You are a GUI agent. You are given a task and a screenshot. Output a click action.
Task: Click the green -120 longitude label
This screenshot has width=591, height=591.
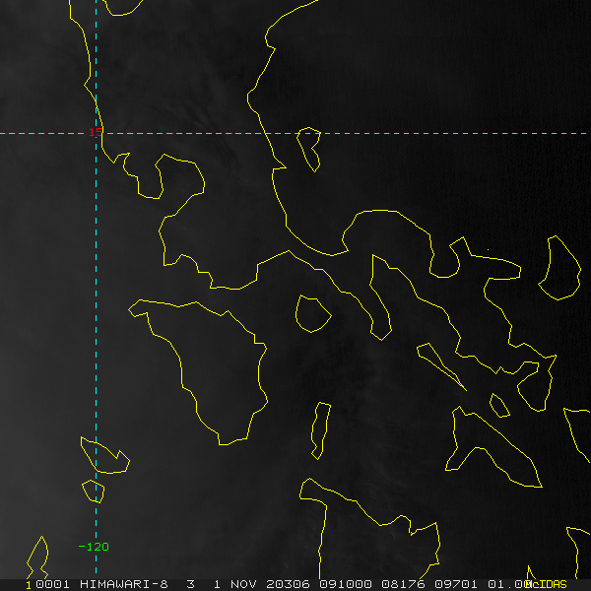[94, 547]
